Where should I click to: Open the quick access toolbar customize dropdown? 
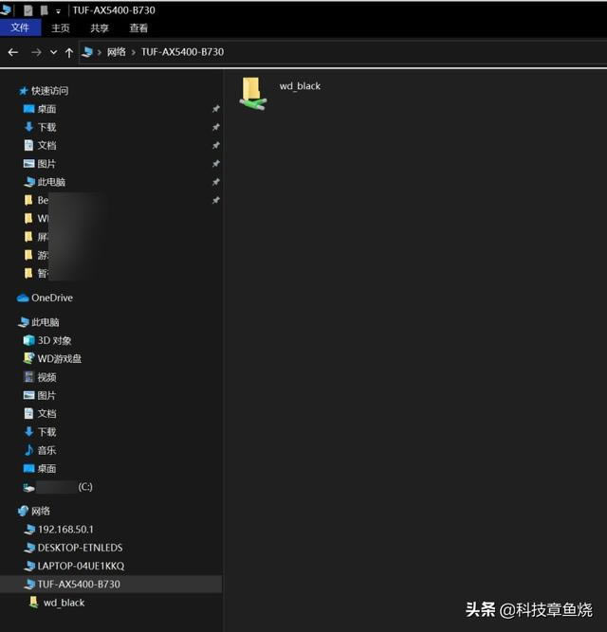pyautogui.click(x=59, y=10)
